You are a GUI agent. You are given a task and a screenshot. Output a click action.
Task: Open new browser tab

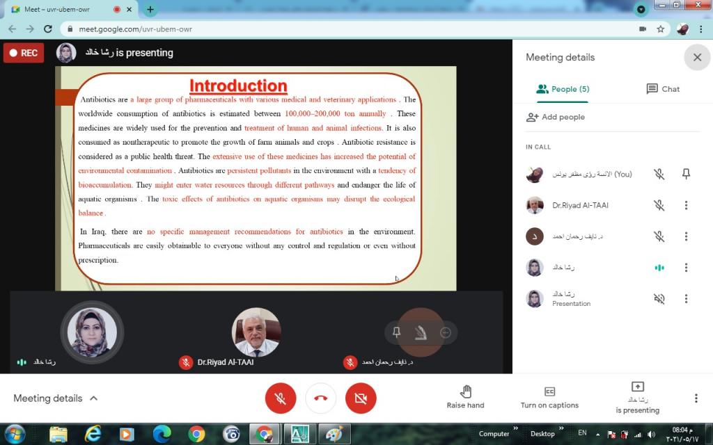tap(150, 10)
